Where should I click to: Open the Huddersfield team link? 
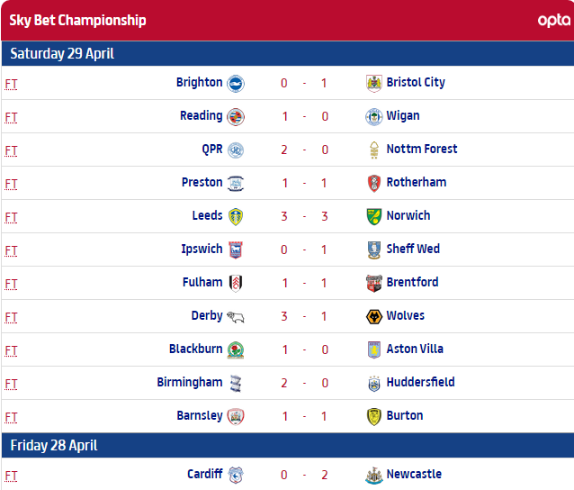[x=420, y=382]
